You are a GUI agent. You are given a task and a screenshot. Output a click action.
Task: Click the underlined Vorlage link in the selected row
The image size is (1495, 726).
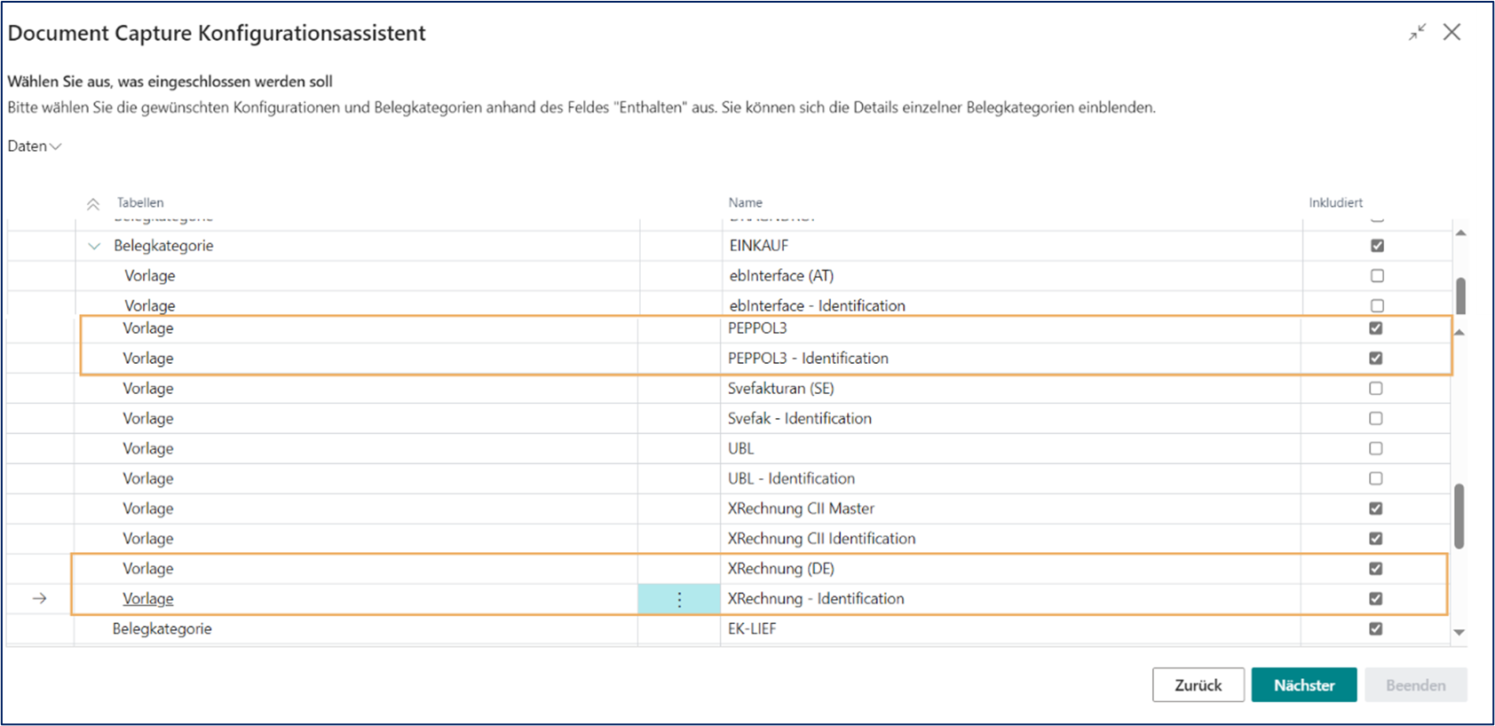click(147, 599)
